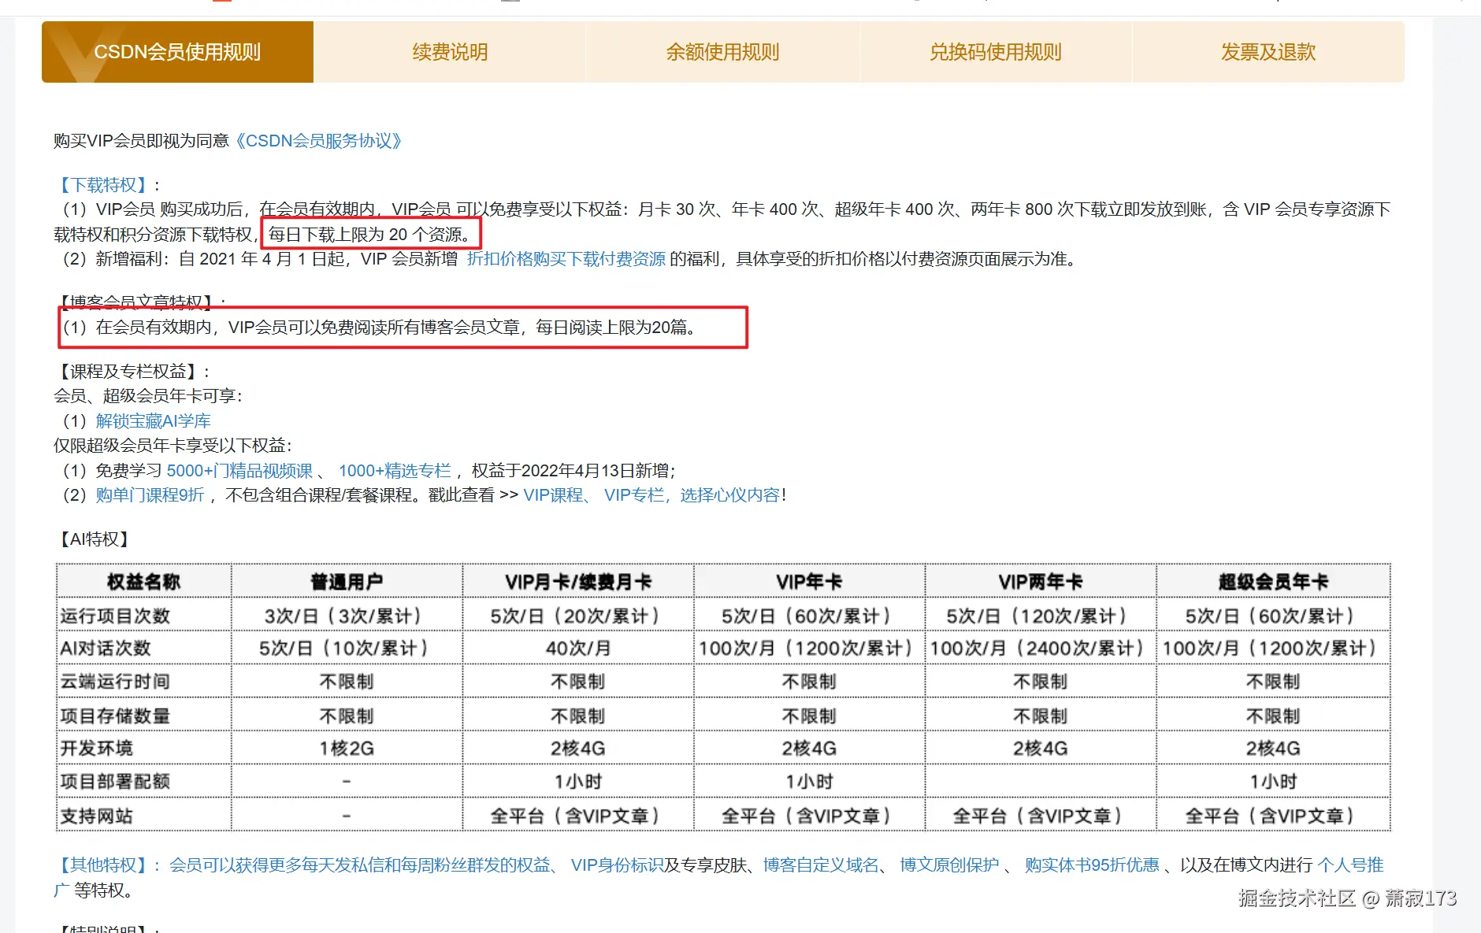Open the VIP课程 link
Screen dimensions: 1481x933
pos(553,495)
